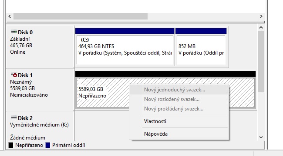
Task: Click the Disk 2 removable drive icon
Action: click(14, 117)
